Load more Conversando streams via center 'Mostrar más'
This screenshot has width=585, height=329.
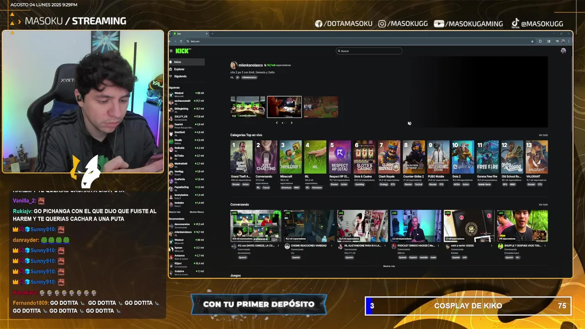point(389,266)
